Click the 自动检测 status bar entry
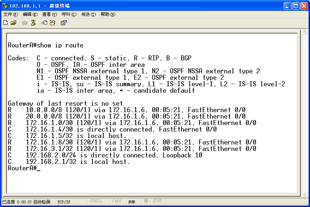Screen dimensions: 310x207 (x=42, y=202)
